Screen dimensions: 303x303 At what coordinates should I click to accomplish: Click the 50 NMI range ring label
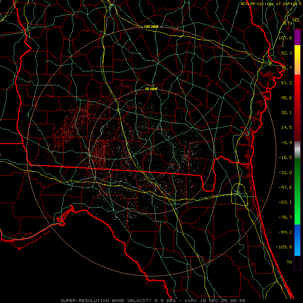151,89
